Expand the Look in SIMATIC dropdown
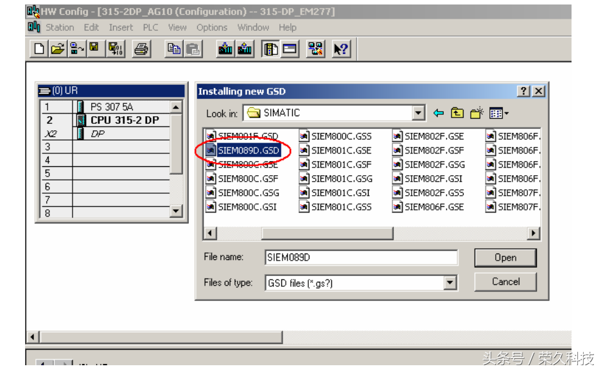The height and width of the screenshot is (371, 603). 419,113
